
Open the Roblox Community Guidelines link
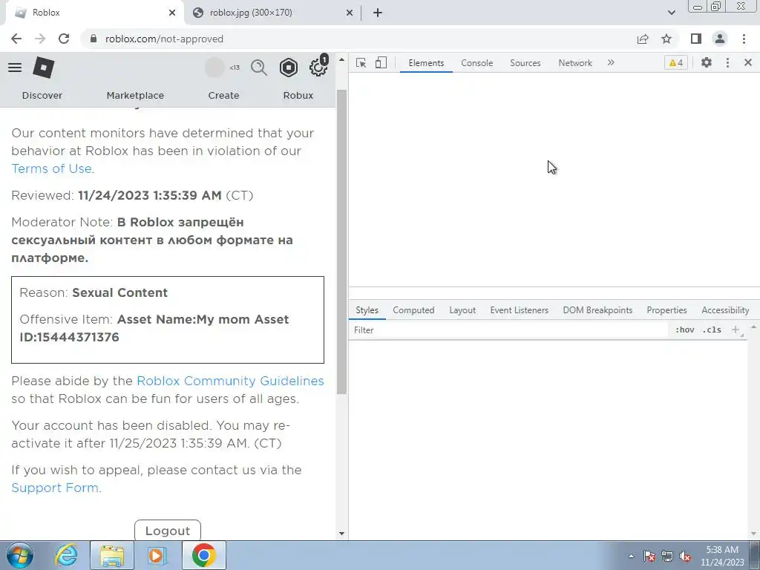pos(230,381)
